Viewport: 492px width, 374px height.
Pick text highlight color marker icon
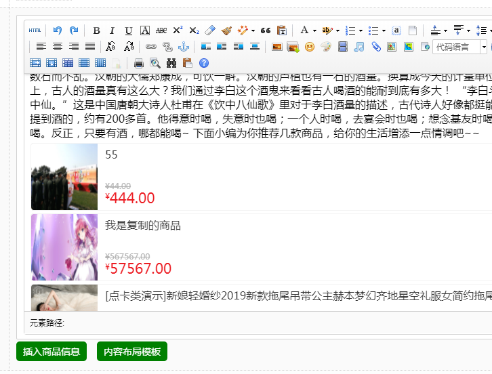coord(327,30)
